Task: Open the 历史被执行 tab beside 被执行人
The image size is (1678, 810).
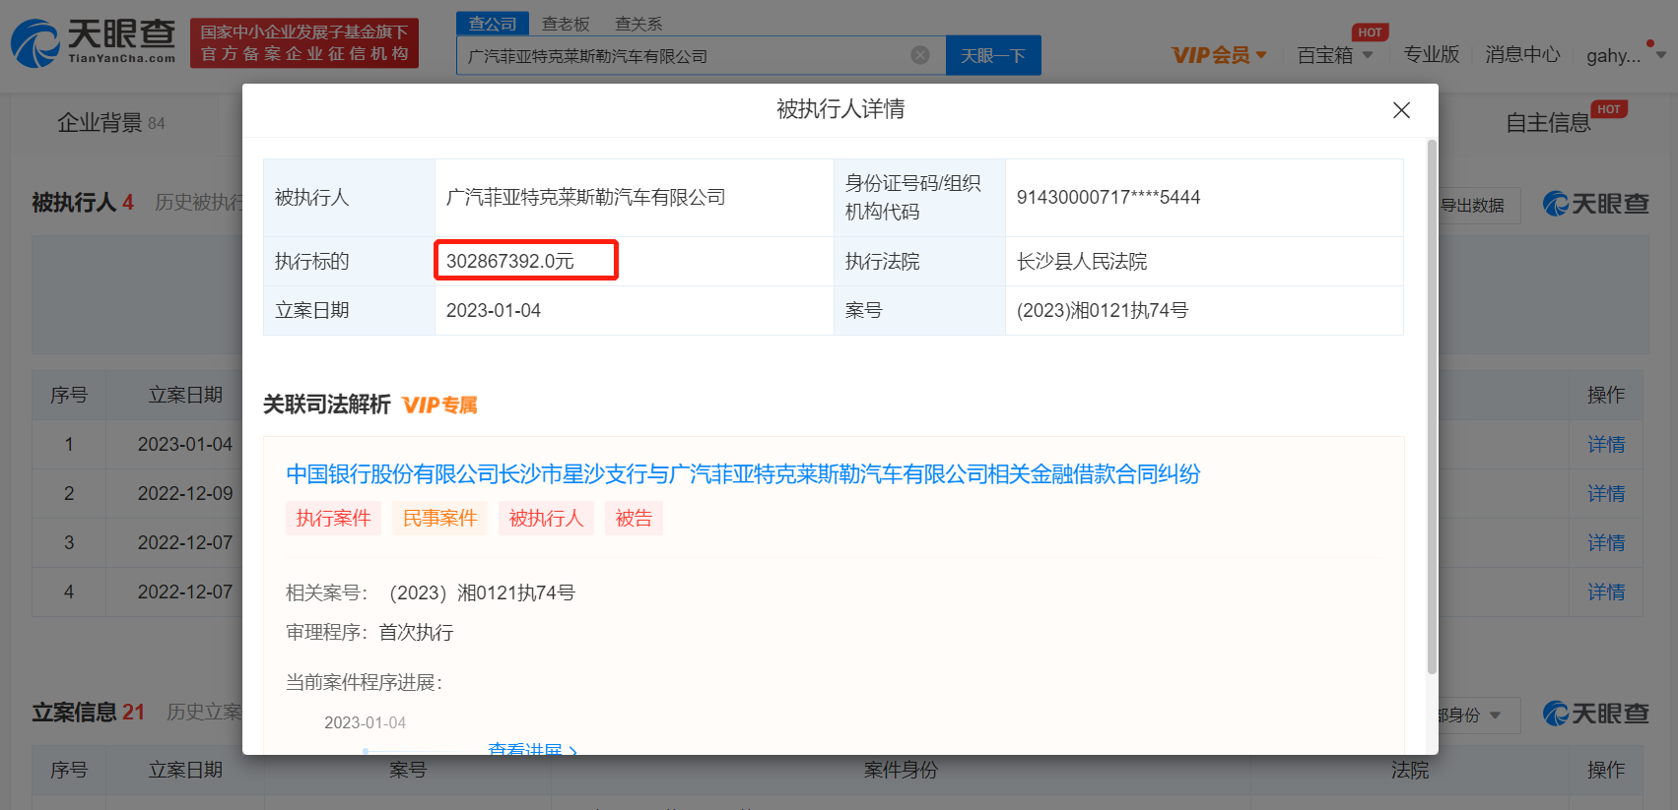Action: point(199,203)
